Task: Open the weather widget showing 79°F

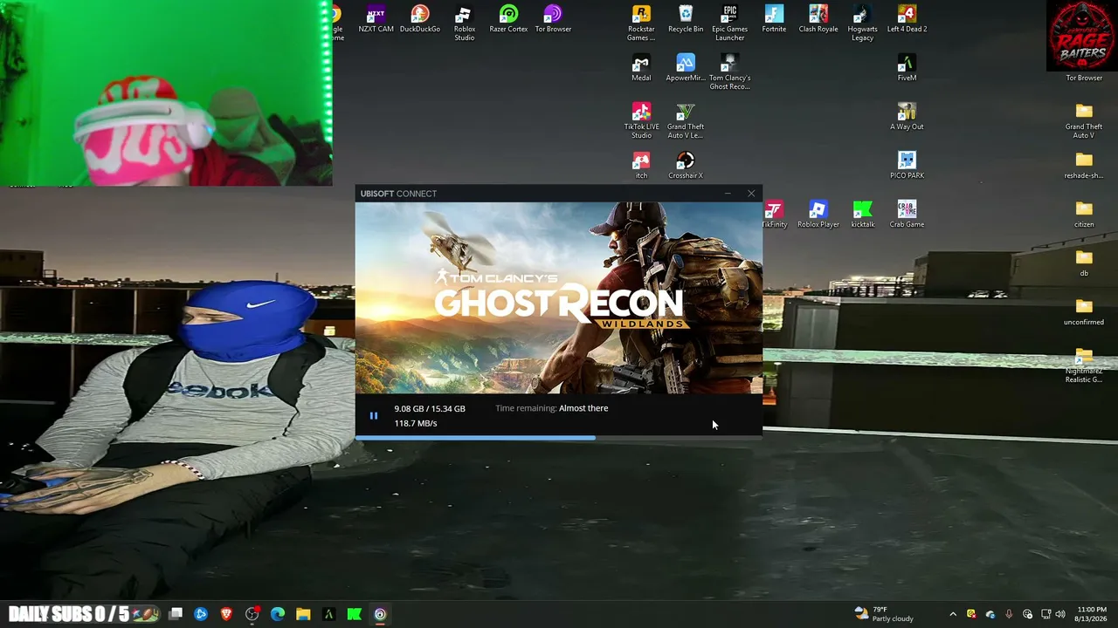Action: pos(884,614)
